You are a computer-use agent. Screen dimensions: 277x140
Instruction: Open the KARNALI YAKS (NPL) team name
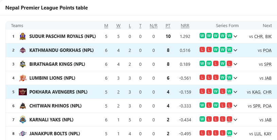51,120
